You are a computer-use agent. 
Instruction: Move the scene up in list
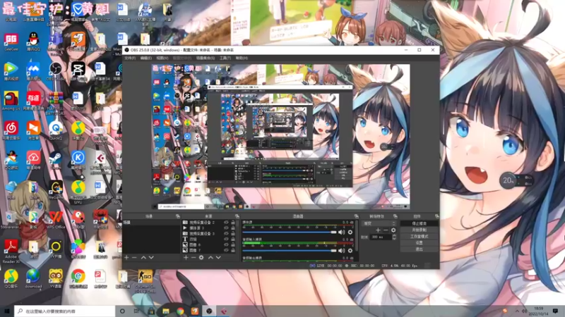[143, 257]
